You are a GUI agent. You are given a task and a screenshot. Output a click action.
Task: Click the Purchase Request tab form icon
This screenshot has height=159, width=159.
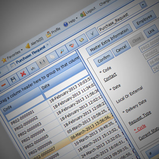tap(12, 65)
